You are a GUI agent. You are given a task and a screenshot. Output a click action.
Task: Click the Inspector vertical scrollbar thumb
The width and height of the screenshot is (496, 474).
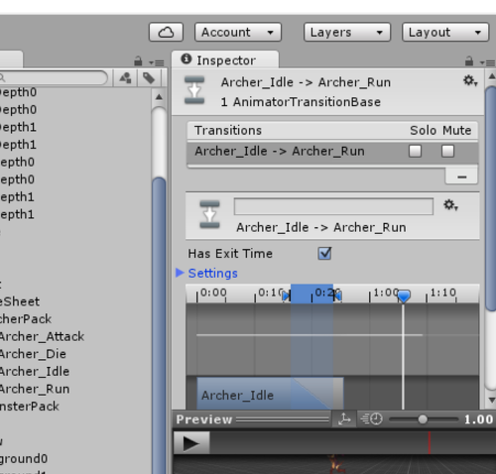pos(491,198)
